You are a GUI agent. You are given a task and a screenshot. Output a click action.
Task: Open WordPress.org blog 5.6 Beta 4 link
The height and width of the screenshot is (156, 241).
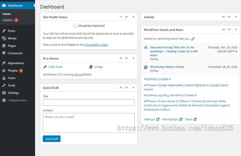coord(170,95)
